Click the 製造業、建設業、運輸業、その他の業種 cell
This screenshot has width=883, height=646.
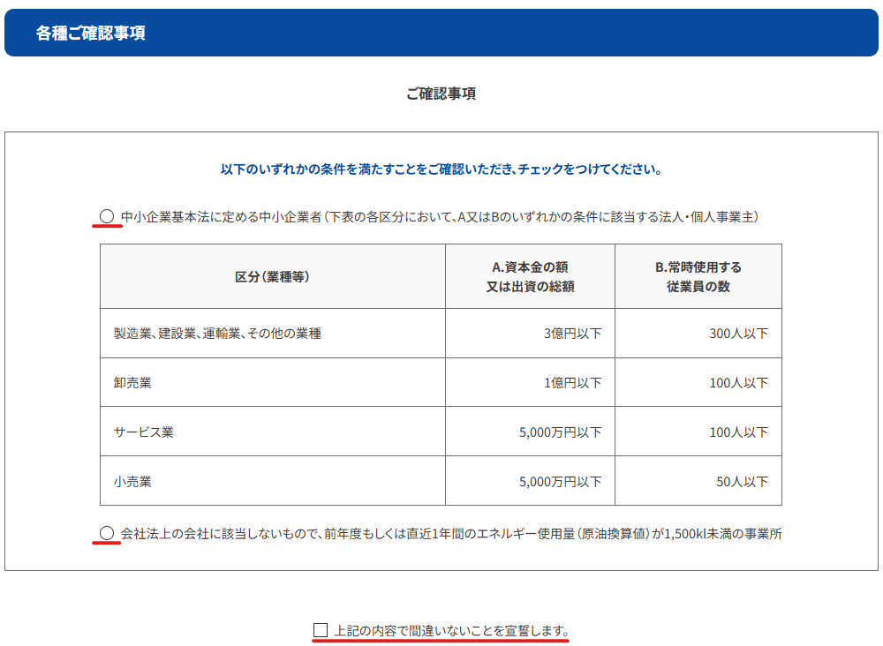click(x=273, y=333)
